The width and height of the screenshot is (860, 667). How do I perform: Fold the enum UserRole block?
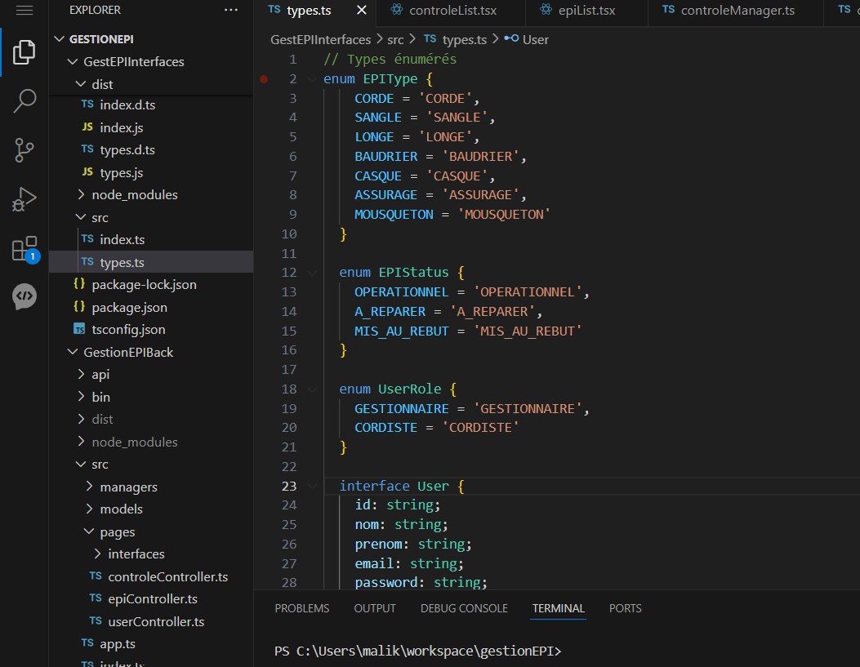pos(312,389)
